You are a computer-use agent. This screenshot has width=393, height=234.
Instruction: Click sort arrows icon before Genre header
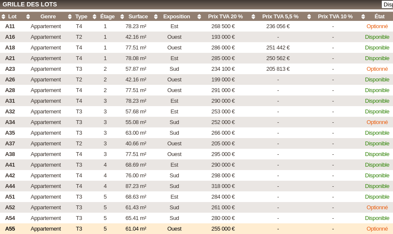coord(28,17)
